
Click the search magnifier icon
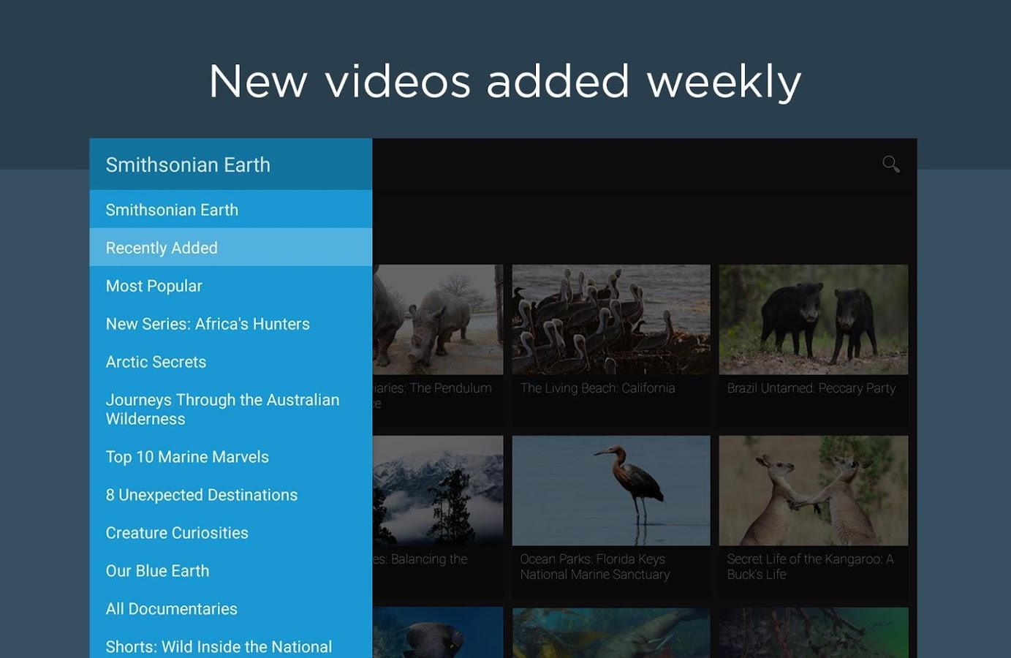point(890,164)
